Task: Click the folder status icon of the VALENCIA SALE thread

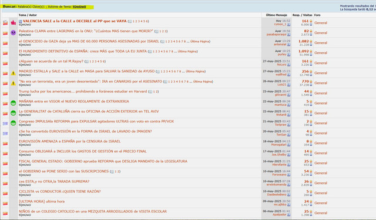Action: (x=5, y=23)
